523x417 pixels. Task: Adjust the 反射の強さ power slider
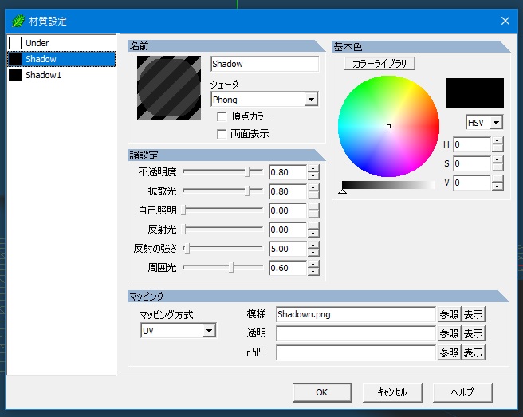[x=222, y=249]
